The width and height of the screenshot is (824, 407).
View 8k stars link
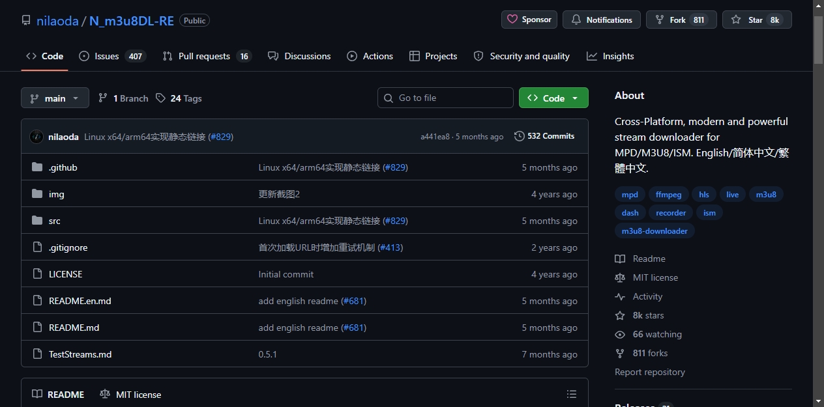(640, 315)
